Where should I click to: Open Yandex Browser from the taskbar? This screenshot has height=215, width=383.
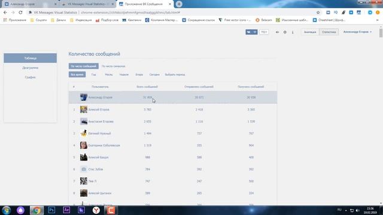pyautogui.click(x=96, y=210)
